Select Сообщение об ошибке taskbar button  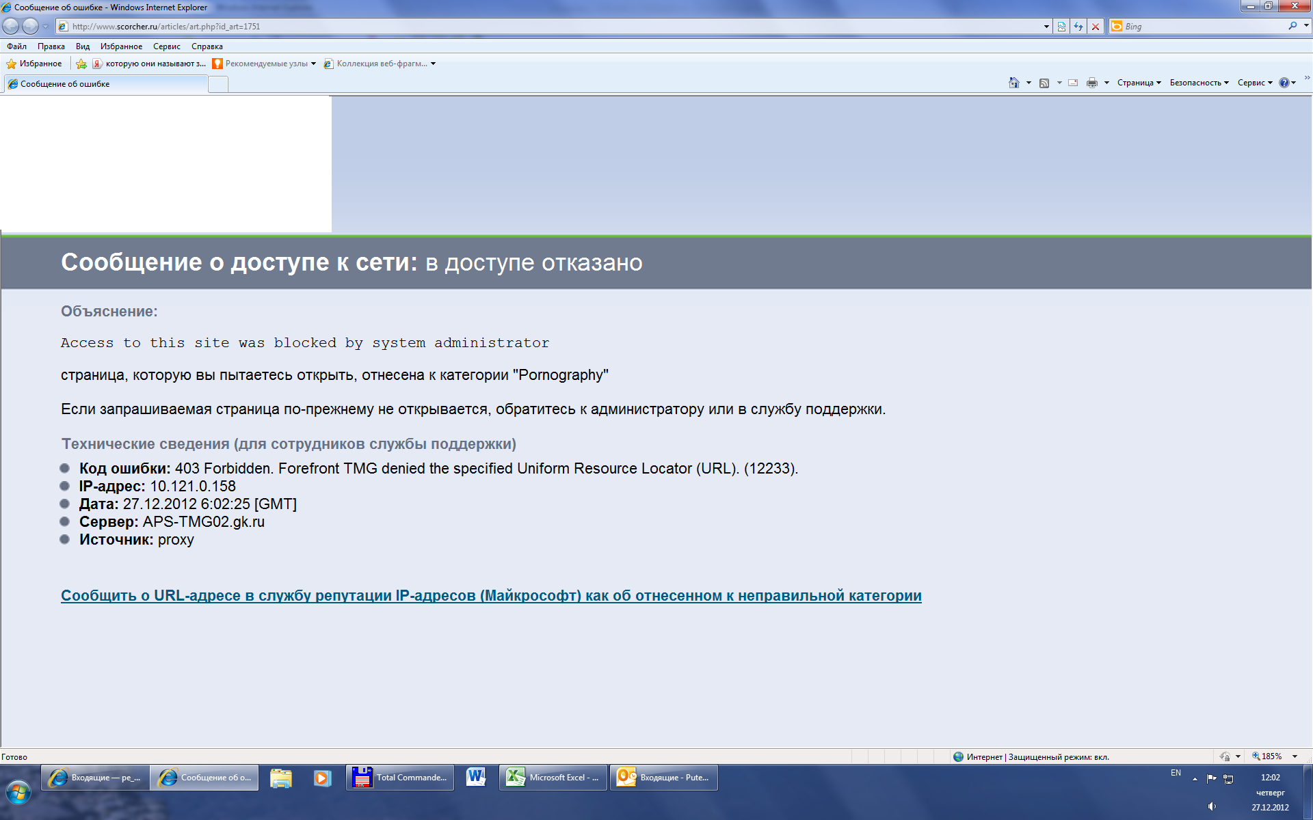click(204, 778)
